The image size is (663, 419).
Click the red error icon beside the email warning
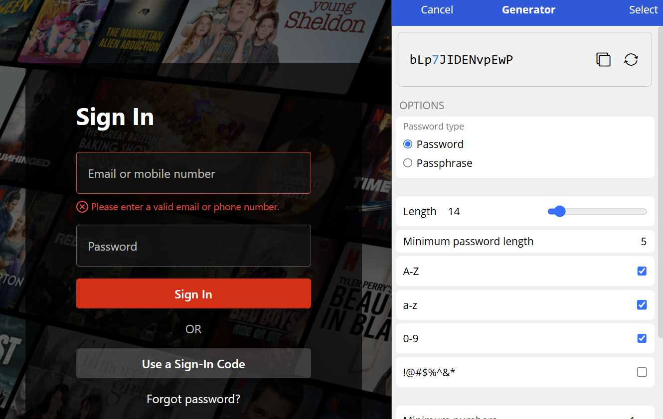tap(82, 207)
